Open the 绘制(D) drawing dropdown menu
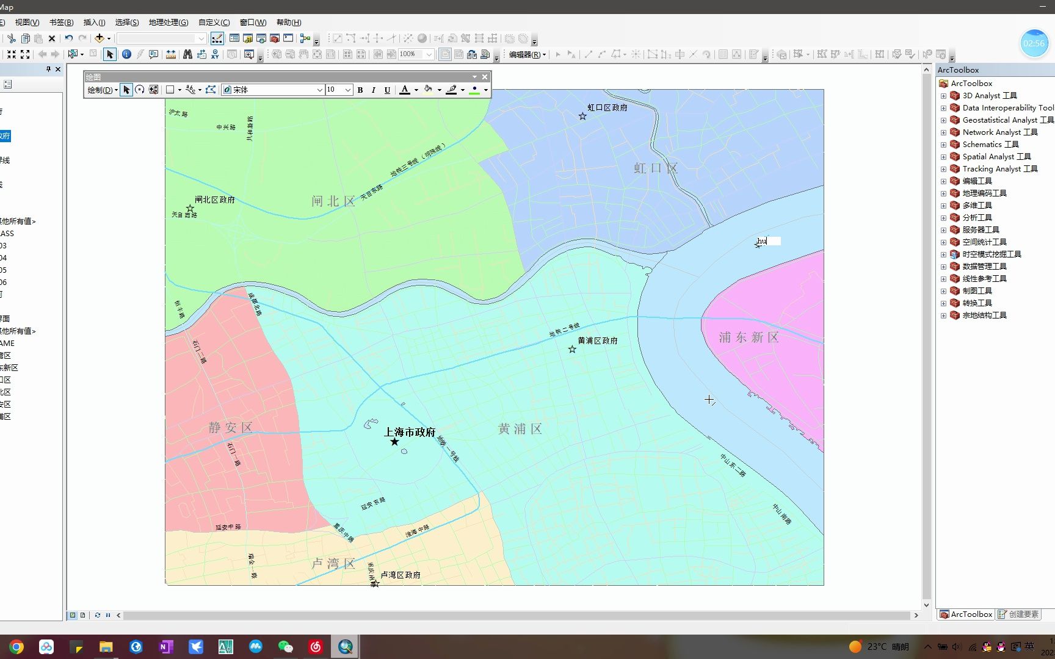 click(x=103, y=90)
